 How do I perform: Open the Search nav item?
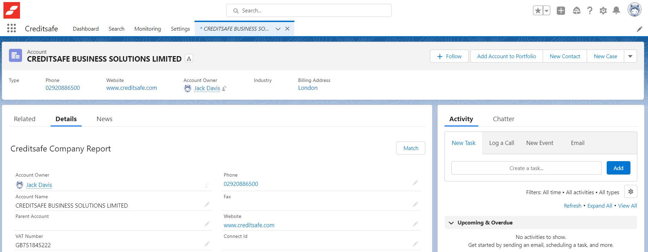click(x=116, y=29)
